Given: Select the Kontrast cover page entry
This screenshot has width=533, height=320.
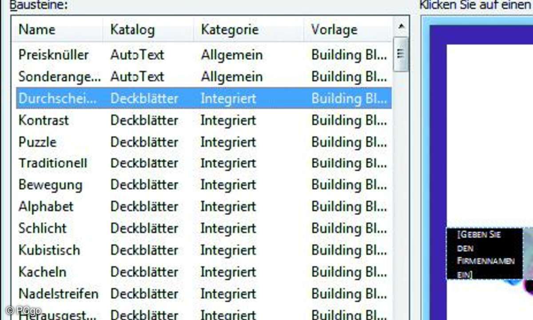Looking at the screenshot, I should 44,120.
